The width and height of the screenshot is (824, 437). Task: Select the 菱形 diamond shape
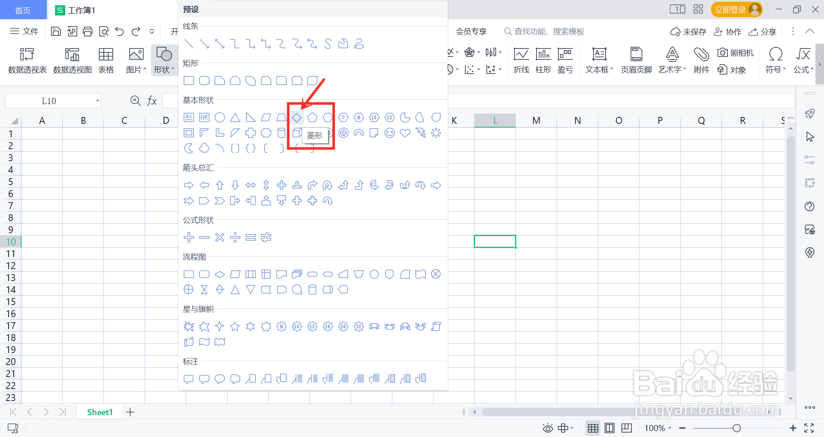297,117
